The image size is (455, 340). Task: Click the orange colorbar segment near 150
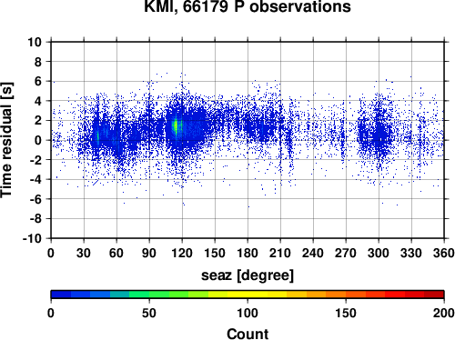point(346,294)
